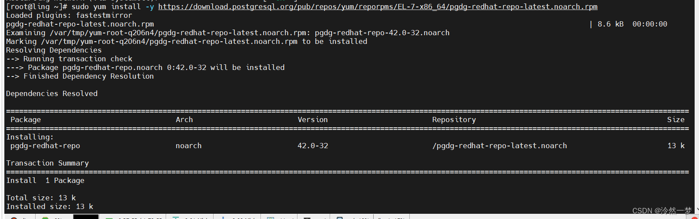Click the 'Size' column header

point(676,119)
